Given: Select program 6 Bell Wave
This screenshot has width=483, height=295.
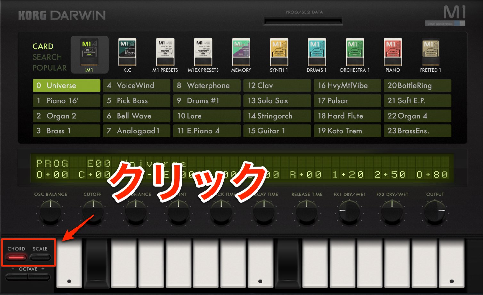Looking at the screenshot, I should click(x=136, y=116).
